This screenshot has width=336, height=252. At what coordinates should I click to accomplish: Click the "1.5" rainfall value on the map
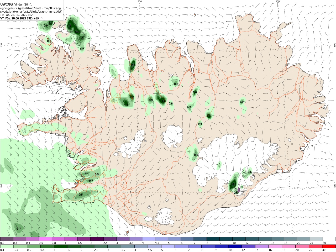point(132,97)
